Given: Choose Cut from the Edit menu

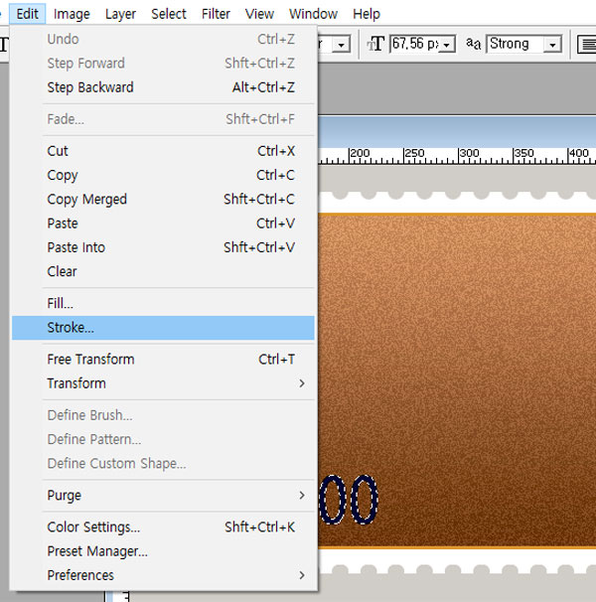Looking at the screenshot, I should tap(163, 151).
